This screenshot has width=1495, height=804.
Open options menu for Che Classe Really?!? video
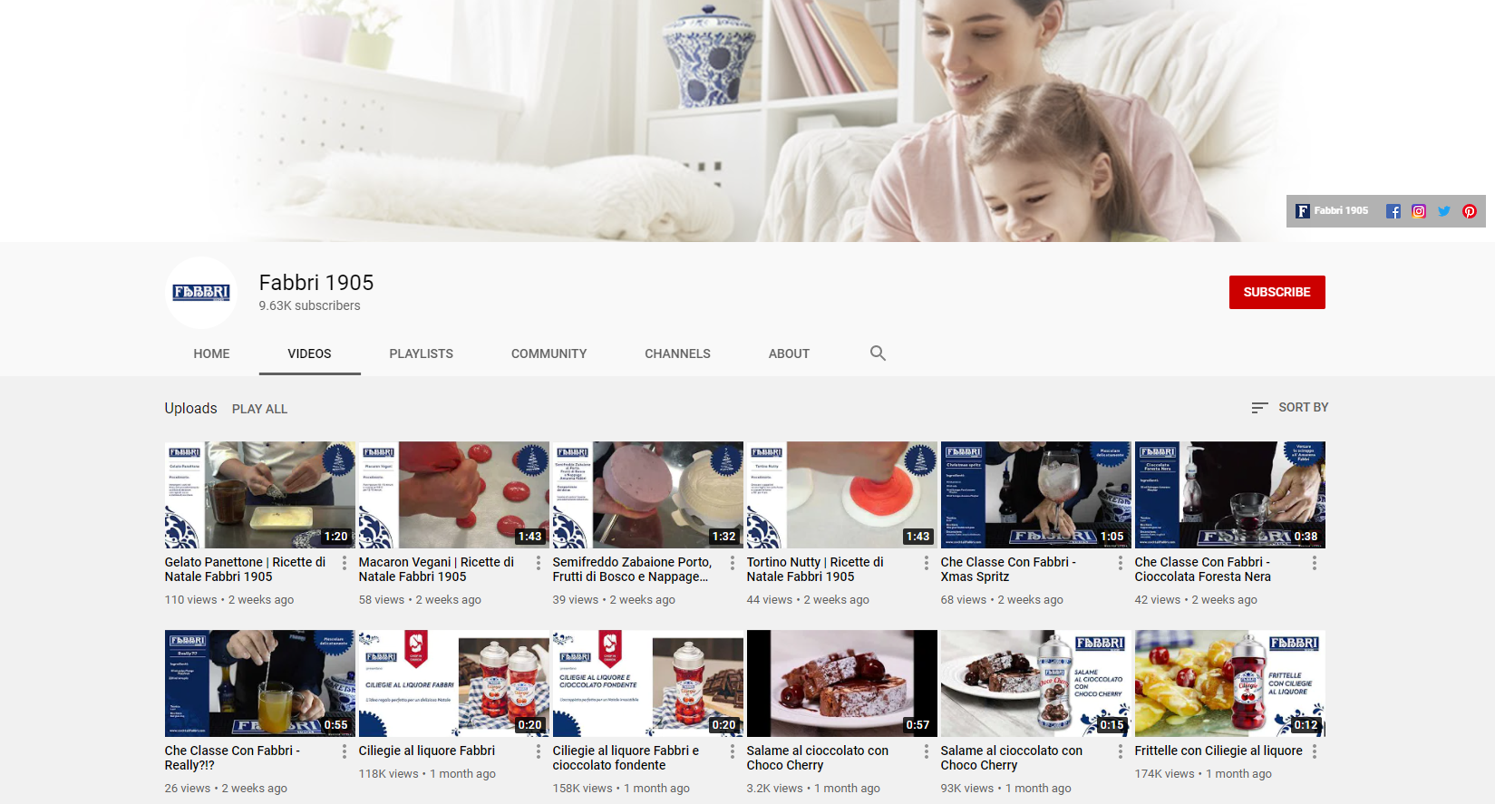click(x=345, y=751)
